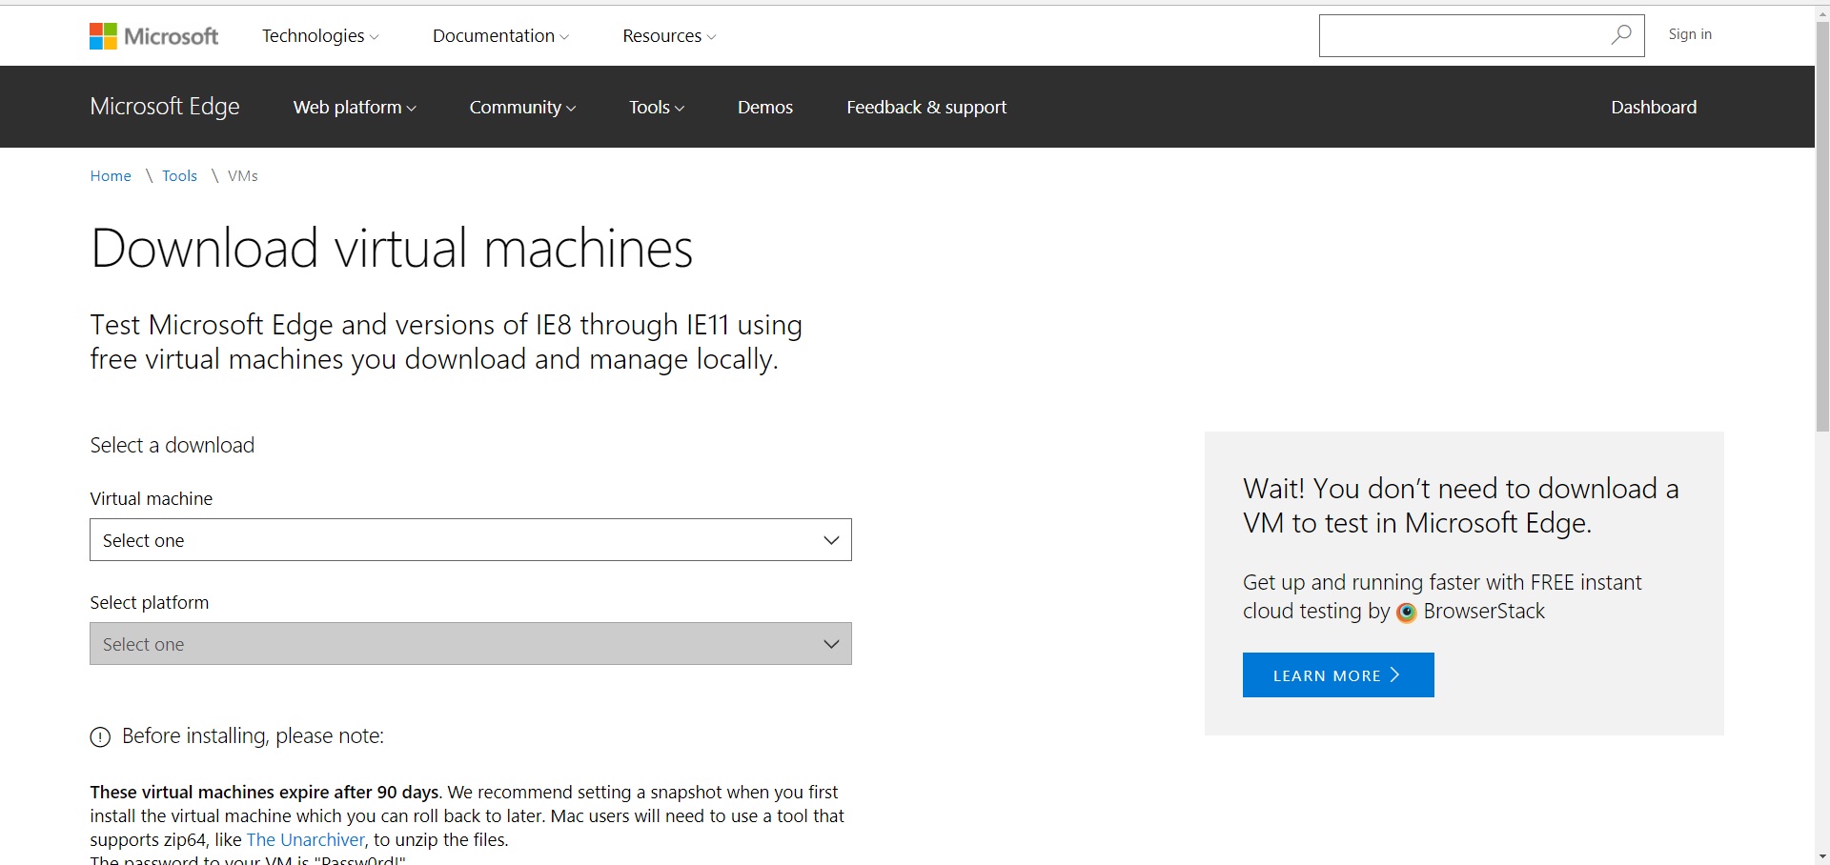1830x865 pixels.
Task: Open the Technologies dropdown menu
Action: [320, 36]
